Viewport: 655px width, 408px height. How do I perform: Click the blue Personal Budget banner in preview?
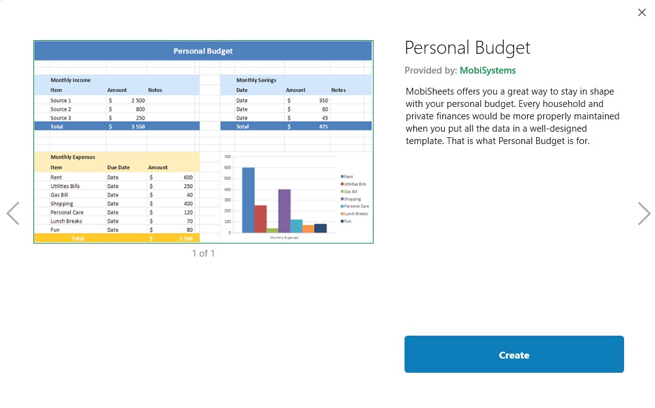[x=203, y=51]
